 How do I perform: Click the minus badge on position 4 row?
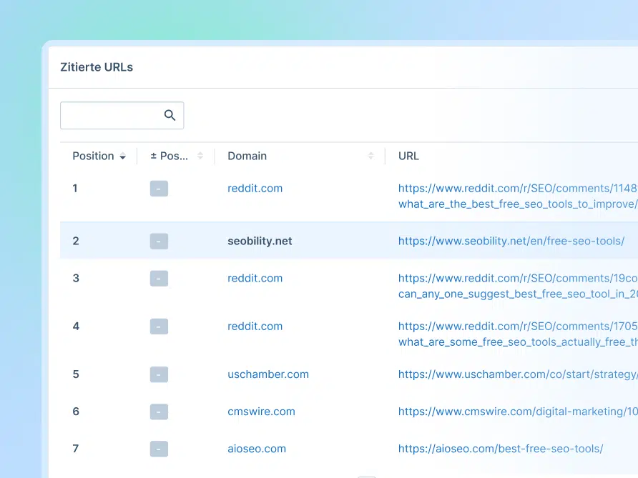(x=159, y=326)
